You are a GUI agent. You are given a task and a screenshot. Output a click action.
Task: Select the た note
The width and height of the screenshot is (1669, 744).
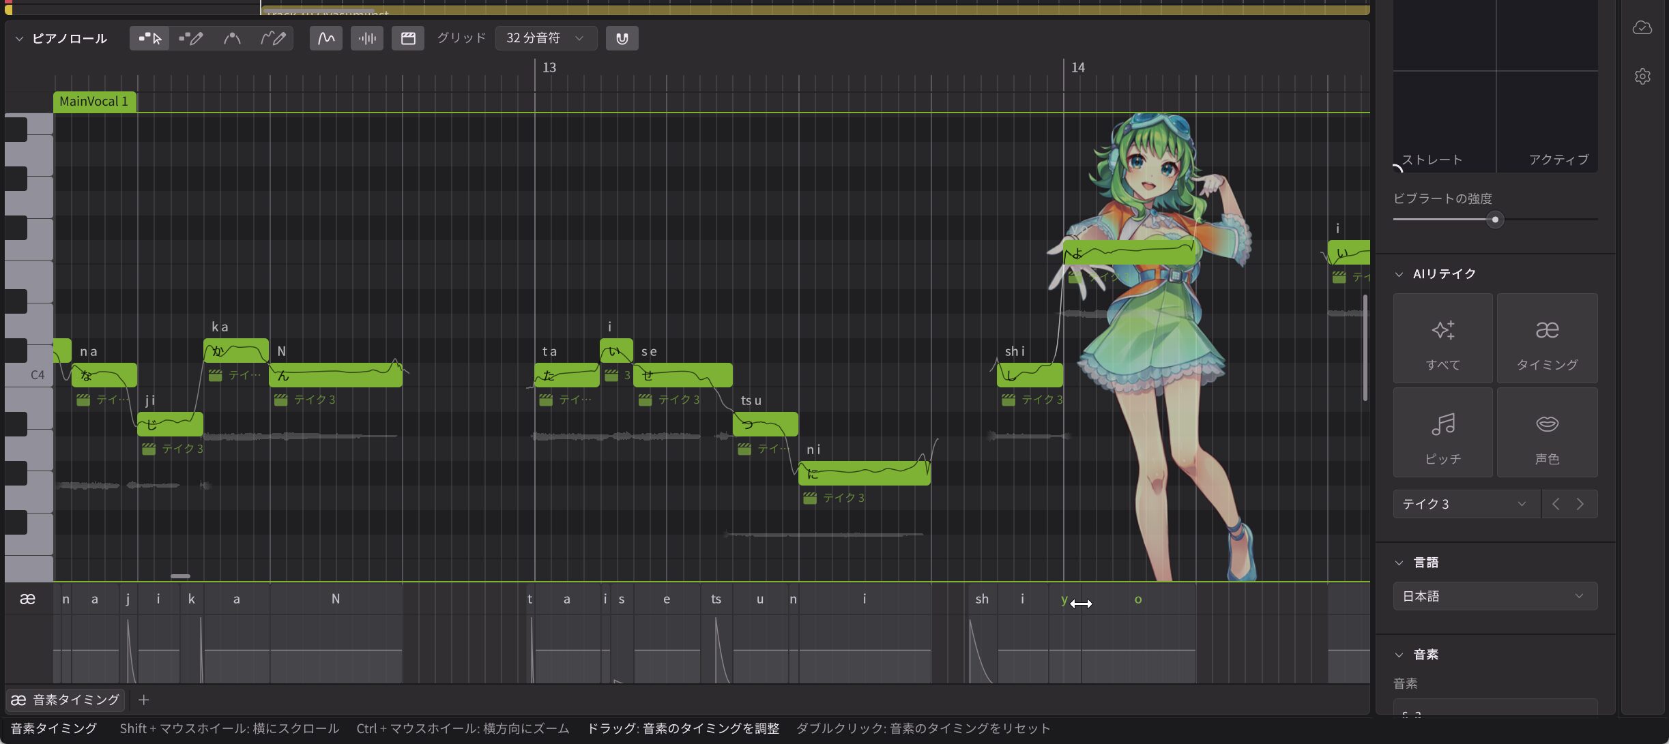567,375
